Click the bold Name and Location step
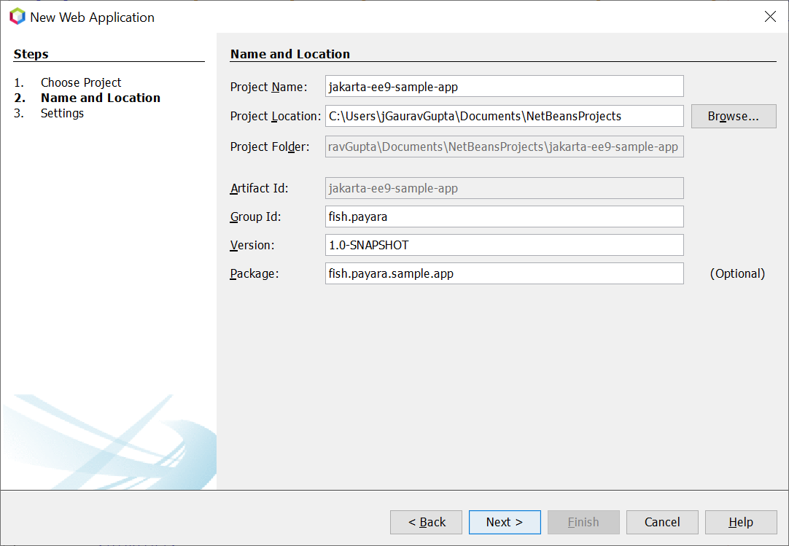Image resolution: width=789 pixels, height=546 pixels. click(x=101, y=98)
